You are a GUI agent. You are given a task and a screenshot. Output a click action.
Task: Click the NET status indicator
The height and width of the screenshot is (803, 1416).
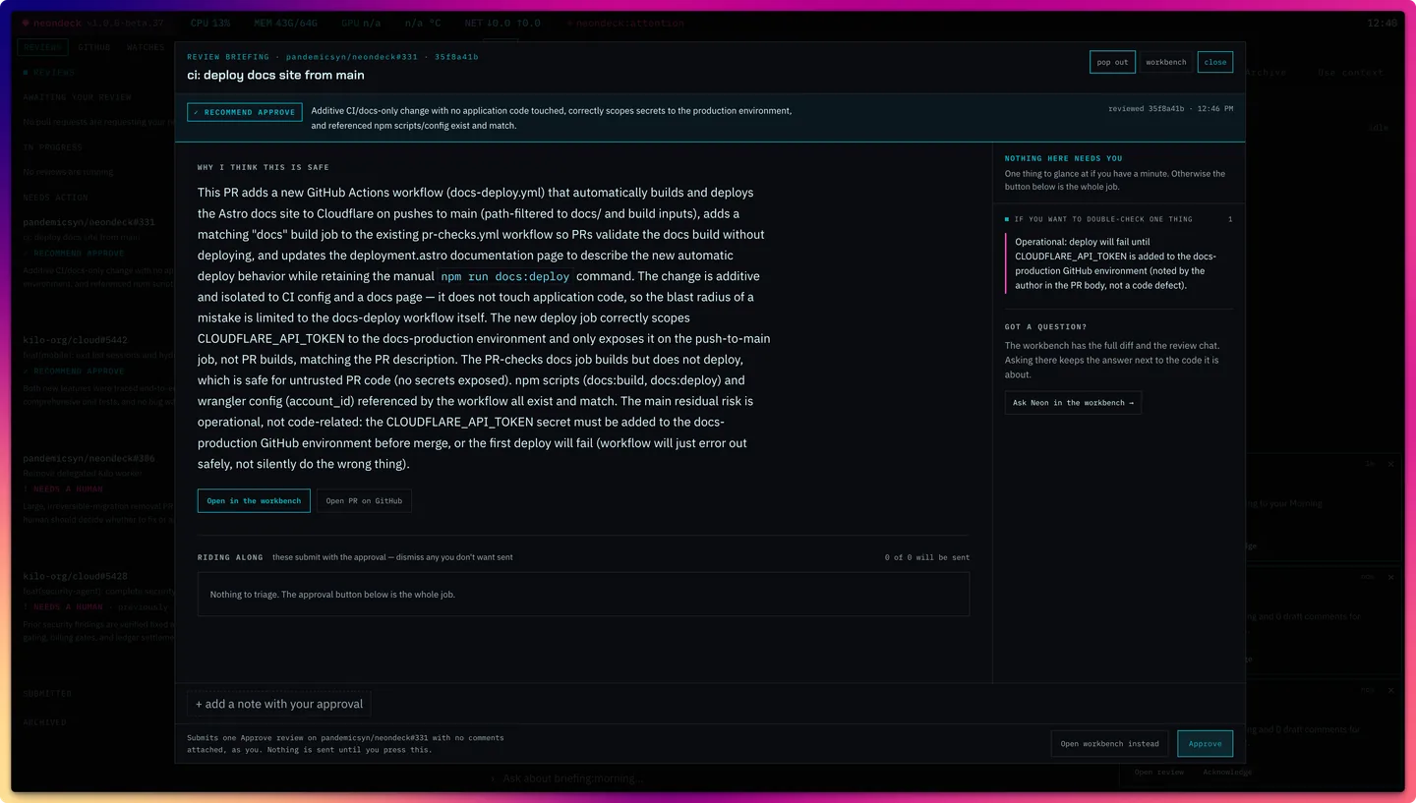[502, 23]
